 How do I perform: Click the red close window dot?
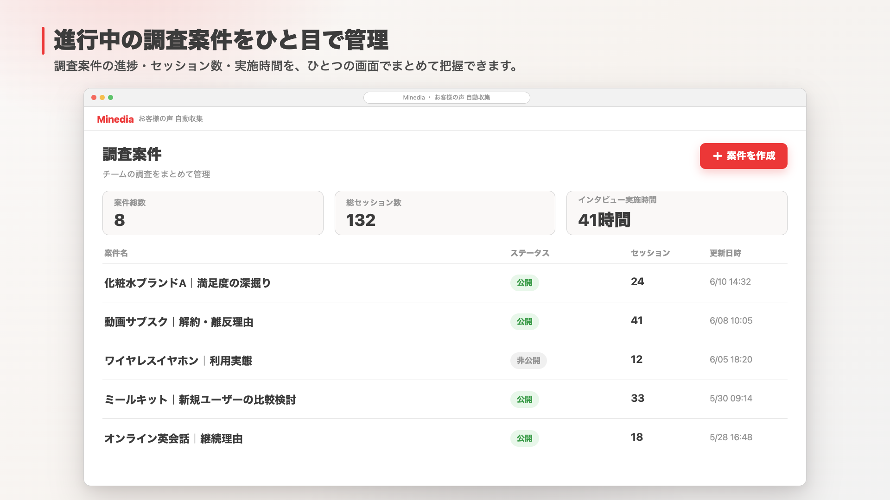click(94, 98)
